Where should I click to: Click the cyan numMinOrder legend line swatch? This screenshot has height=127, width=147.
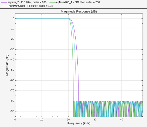[x=5, y=6]
